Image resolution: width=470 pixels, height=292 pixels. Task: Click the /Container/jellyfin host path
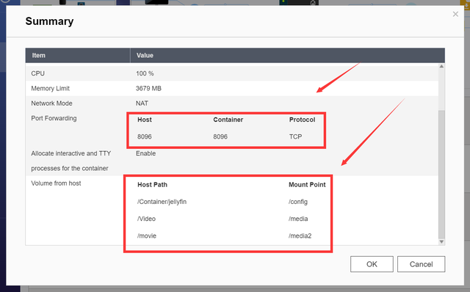162,202
